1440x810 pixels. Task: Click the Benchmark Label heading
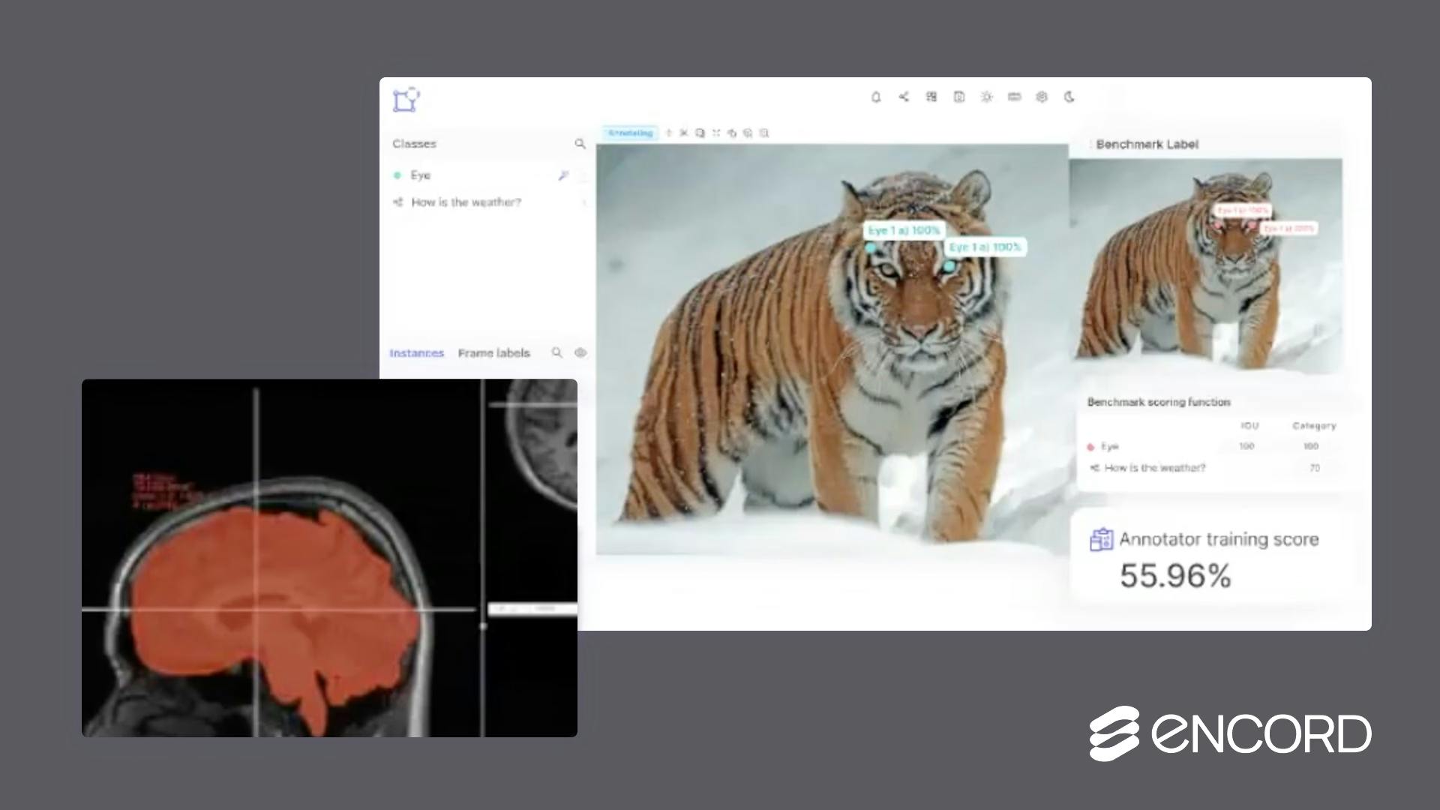[x=1147, y=144]
